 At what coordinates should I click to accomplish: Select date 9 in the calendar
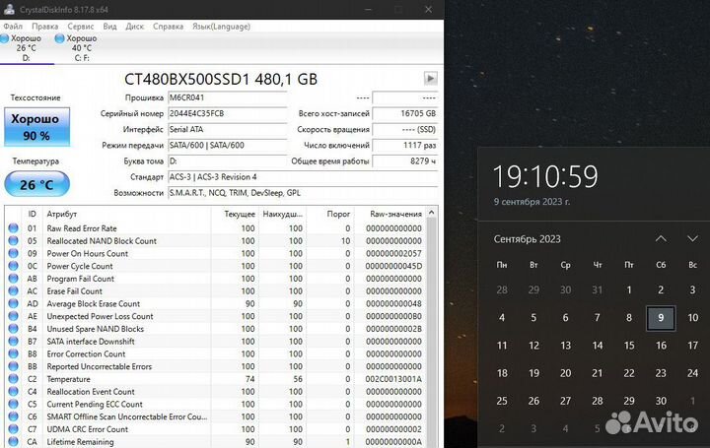[661, 318]
